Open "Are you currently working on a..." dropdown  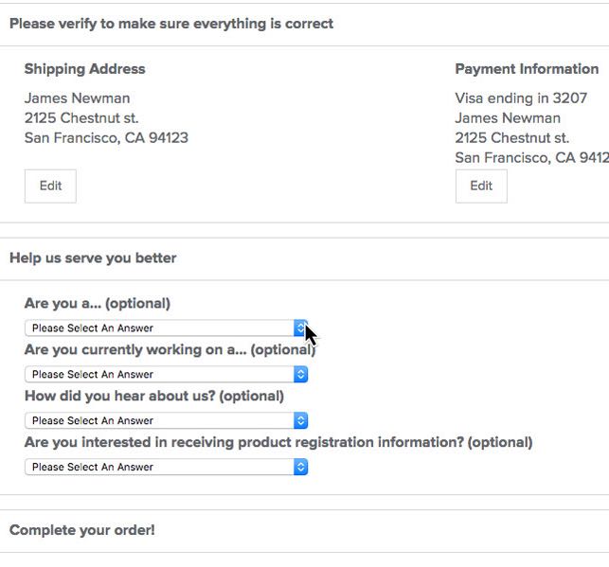[167, 374]
